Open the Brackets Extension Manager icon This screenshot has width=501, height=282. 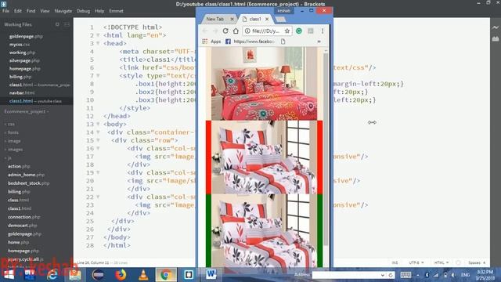coord(496,38)
